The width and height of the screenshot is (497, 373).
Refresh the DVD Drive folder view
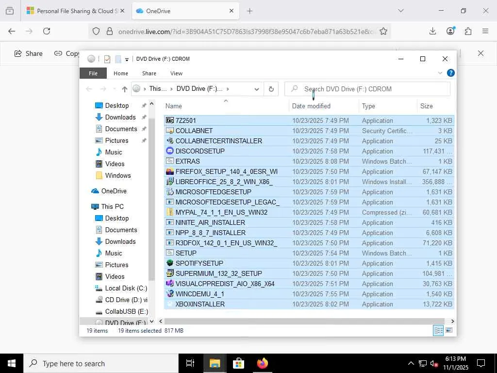[x=271, y=89]
